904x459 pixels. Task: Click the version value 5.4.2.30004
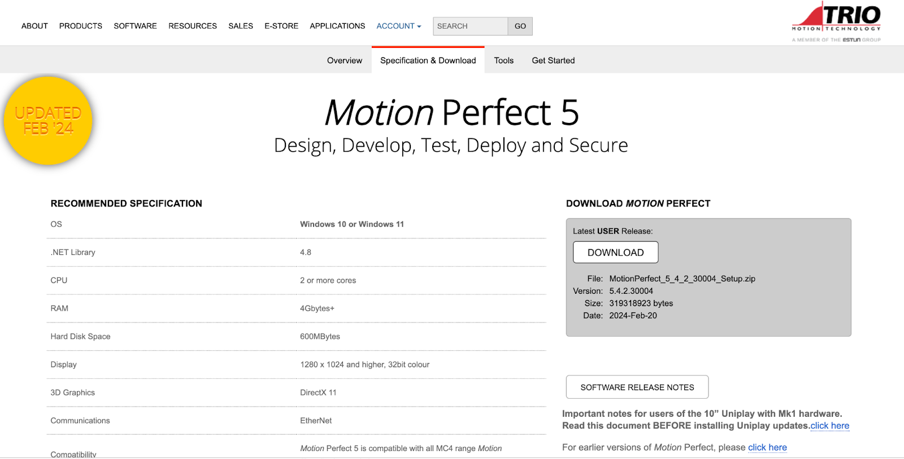click(631, 291)
